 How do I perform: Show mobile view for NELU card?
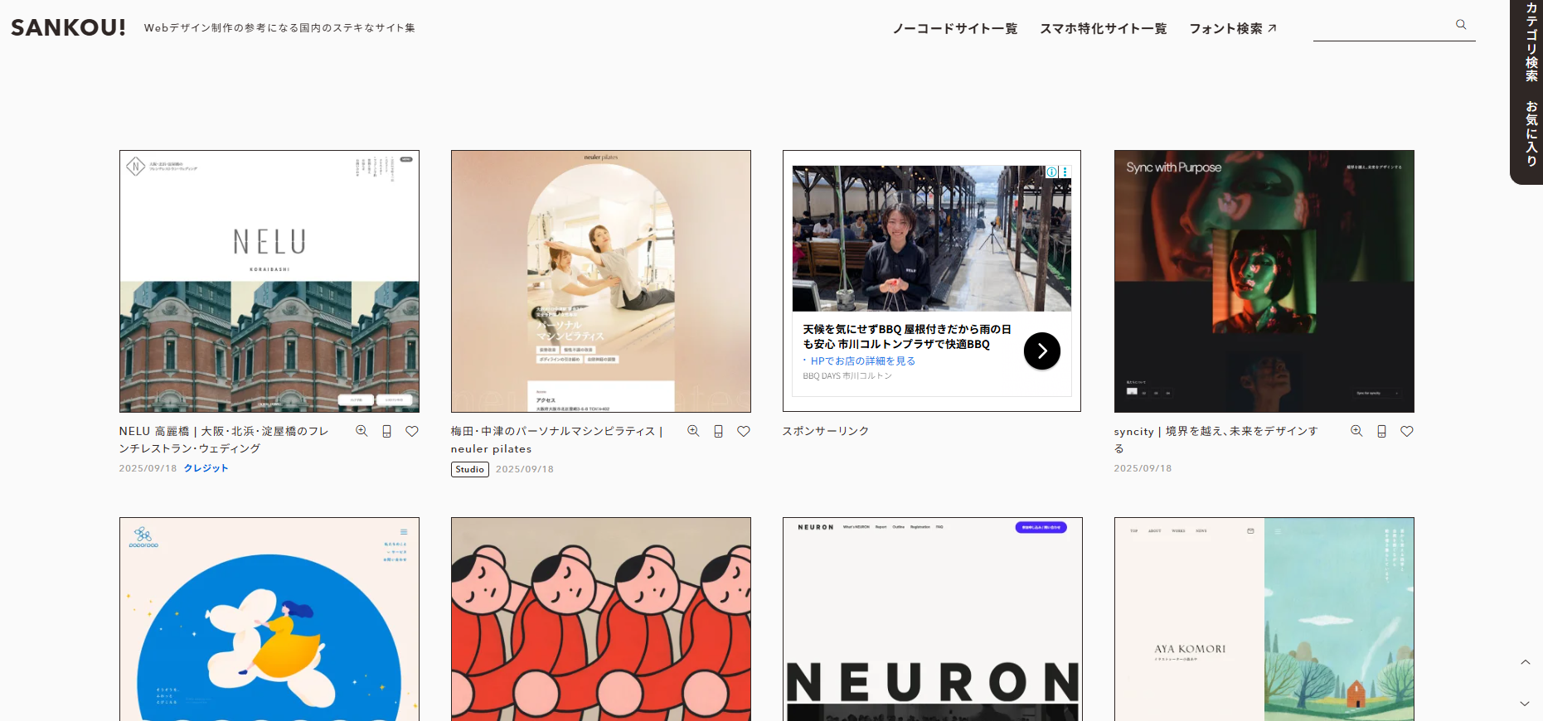pyautogui.click(x=386, y=431)
